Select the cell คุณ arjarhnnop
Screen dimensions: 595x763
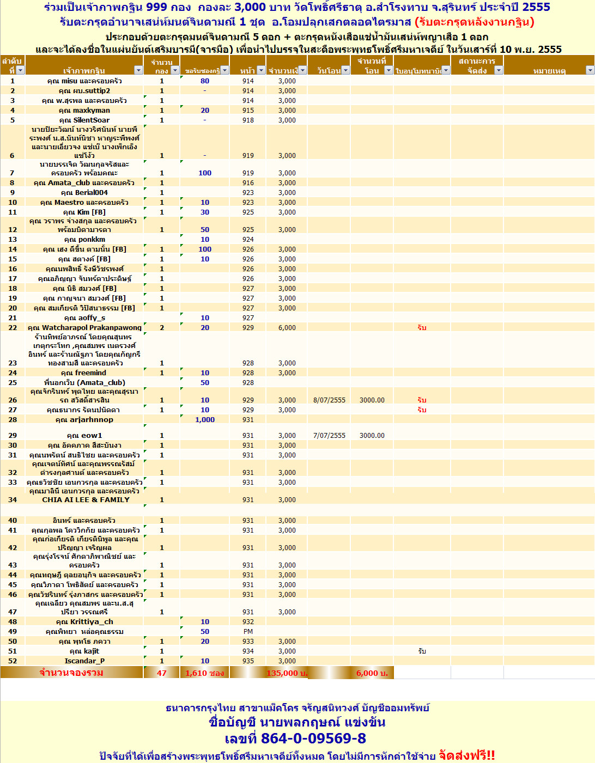[84, 420]
